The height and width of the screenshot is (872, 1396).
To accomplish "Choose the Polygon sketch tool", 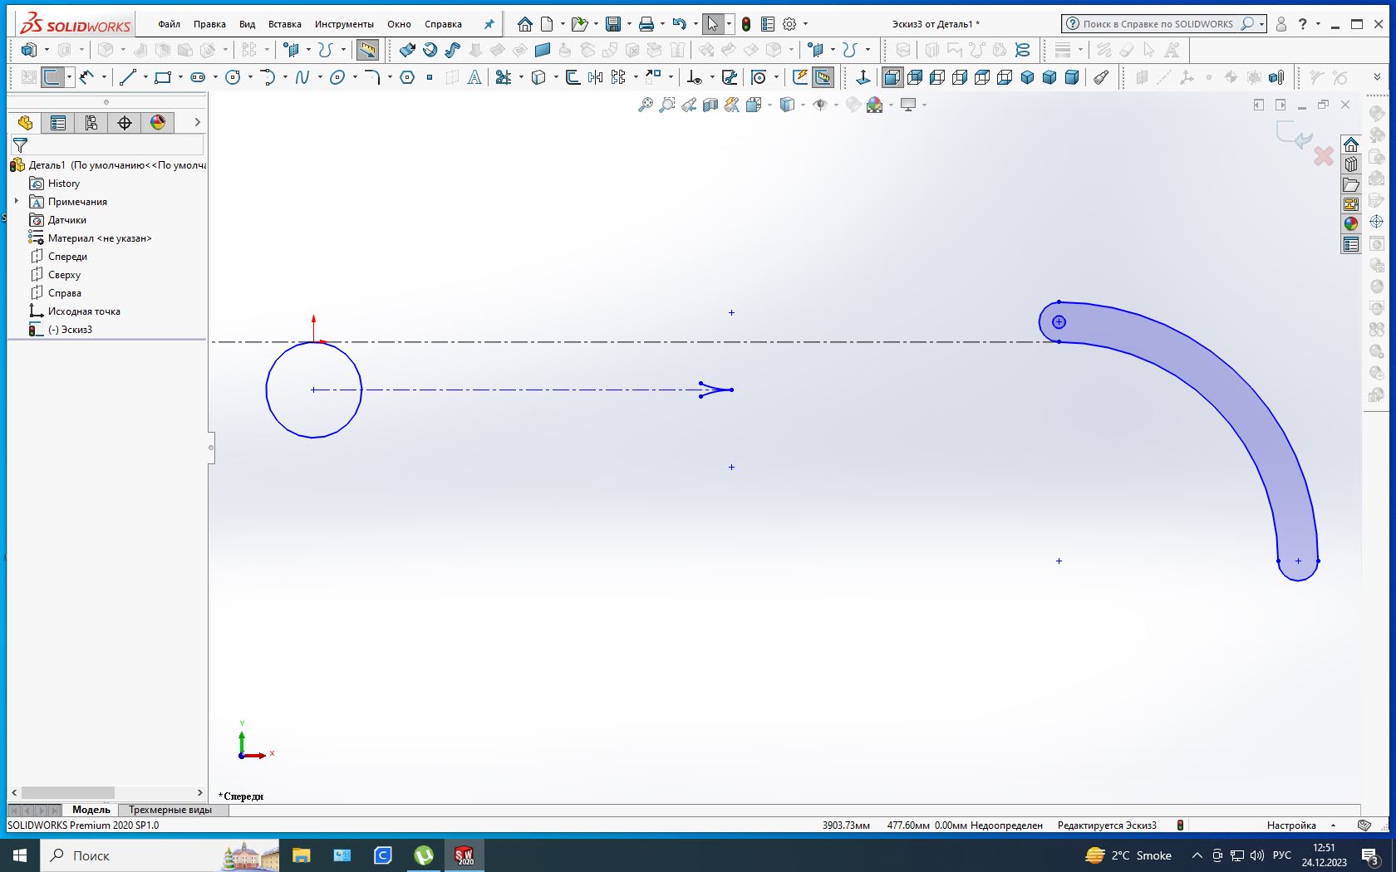I will click(407, 77).
